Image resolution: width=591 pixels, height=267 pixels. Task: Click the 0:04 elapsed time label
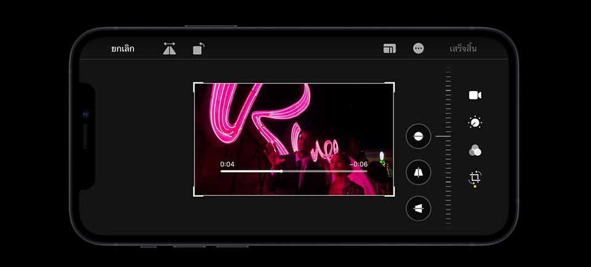point(227,164)
